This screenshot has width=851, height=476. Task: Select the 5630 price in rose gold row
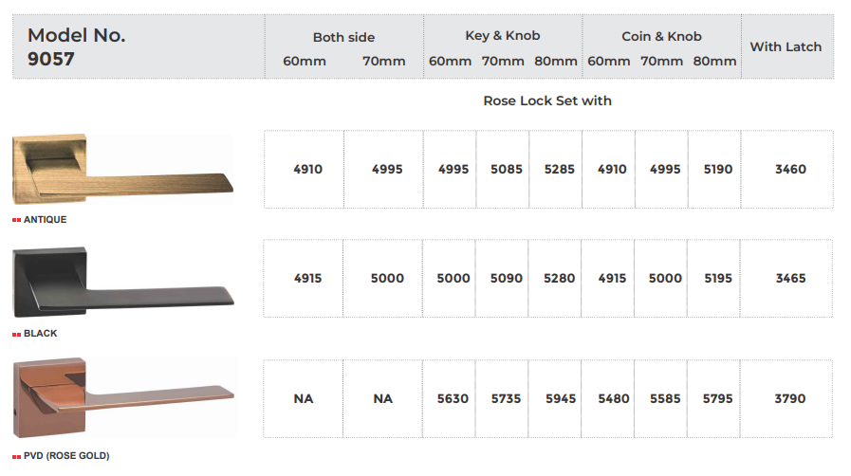coord(453,399)
